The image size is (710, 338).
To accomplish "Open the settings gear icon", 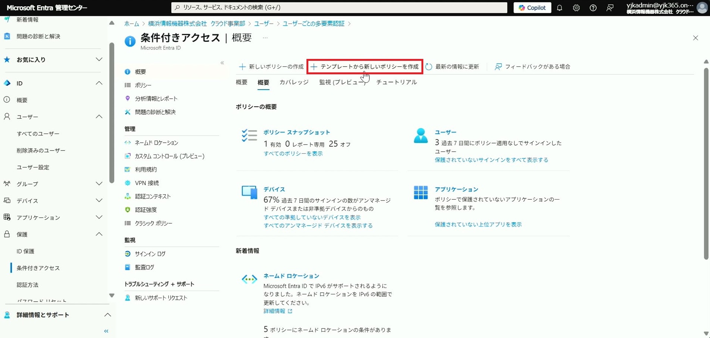I will [576, 8].
